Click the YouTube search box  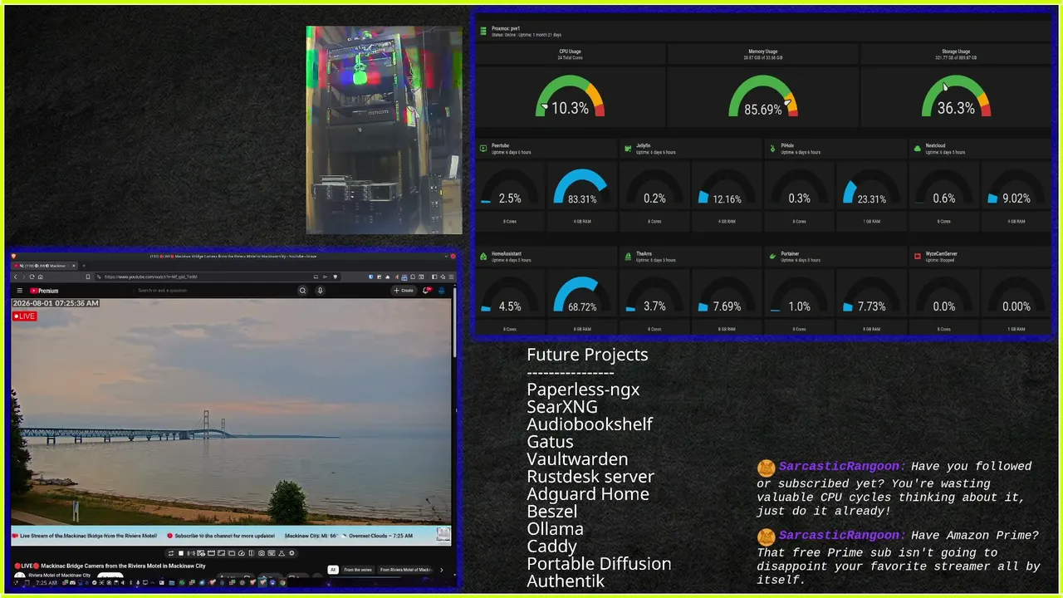tap(215, 291)
